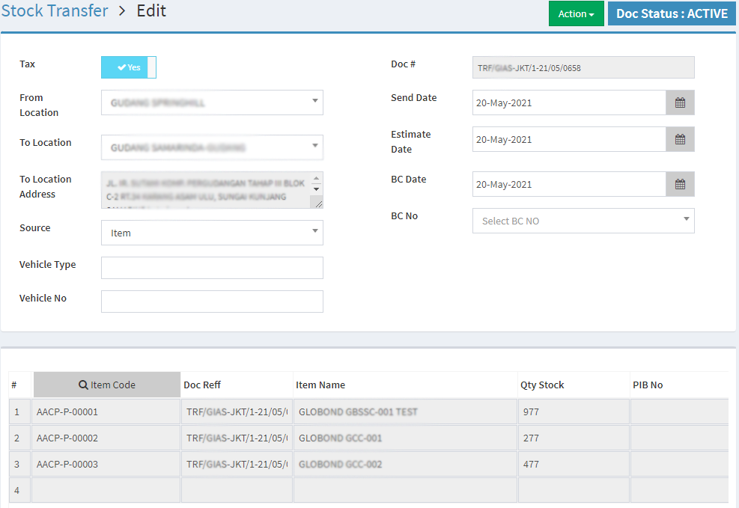Click the Doc Status ACTIVE button

672,13
